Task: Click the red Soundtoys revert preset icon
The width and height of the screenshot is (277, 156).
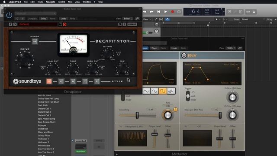Action: coord(64,24)
